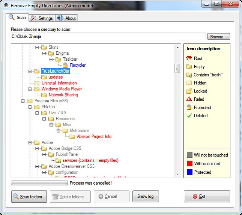Click the directory path input field
The height and width of the screenshot is (215, 242).
point(108,37)
